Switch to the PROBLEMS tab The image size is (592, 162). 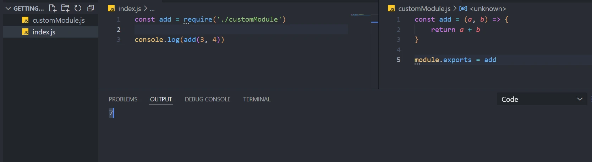click(x=123, y=99)
